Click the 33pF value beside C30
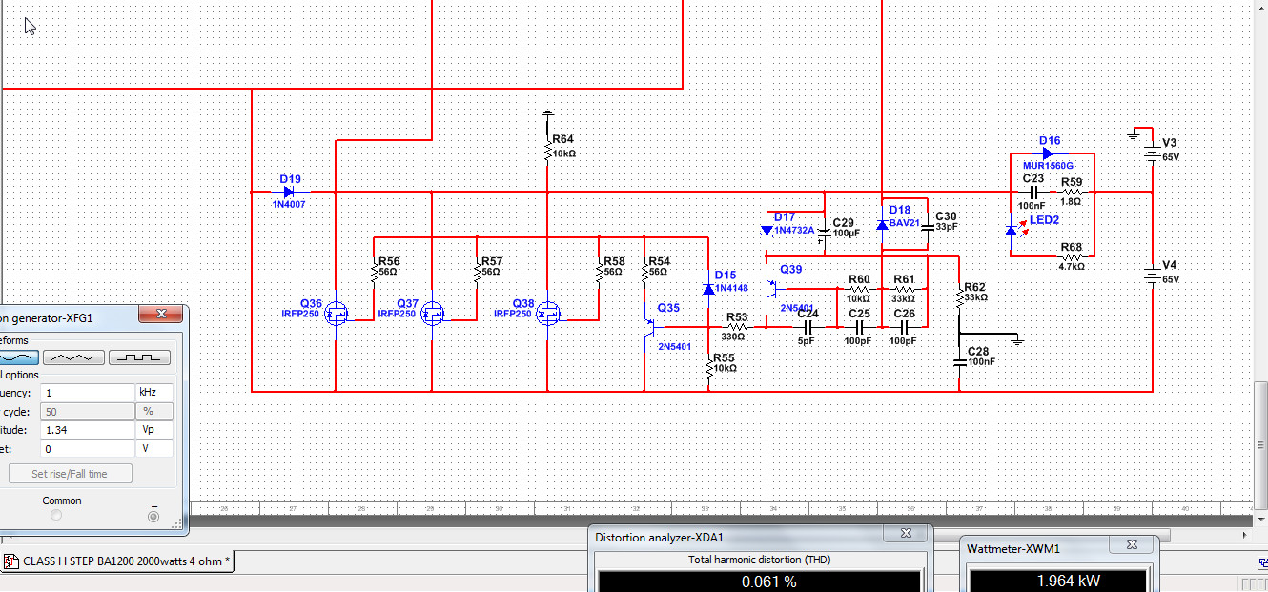This screenshot has height=592, width=1268. 945,228
